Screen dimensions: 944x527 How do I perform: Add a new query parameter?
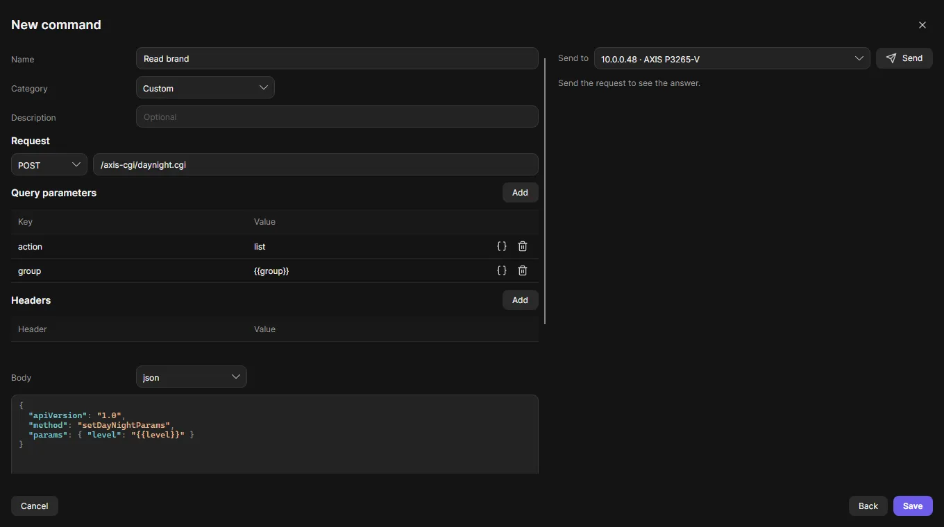(x=521, y=193)
